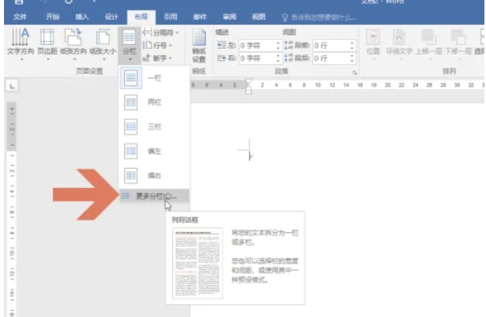Click the indent marker on ruler
Viewport: 486px width, 317px height.
[x=248, y=86]
